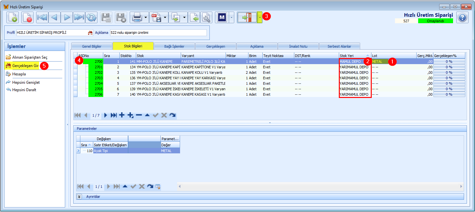This screenshot has height=212, width=475.
Task: Click the Açıklama text field
Action: [158, 33]
